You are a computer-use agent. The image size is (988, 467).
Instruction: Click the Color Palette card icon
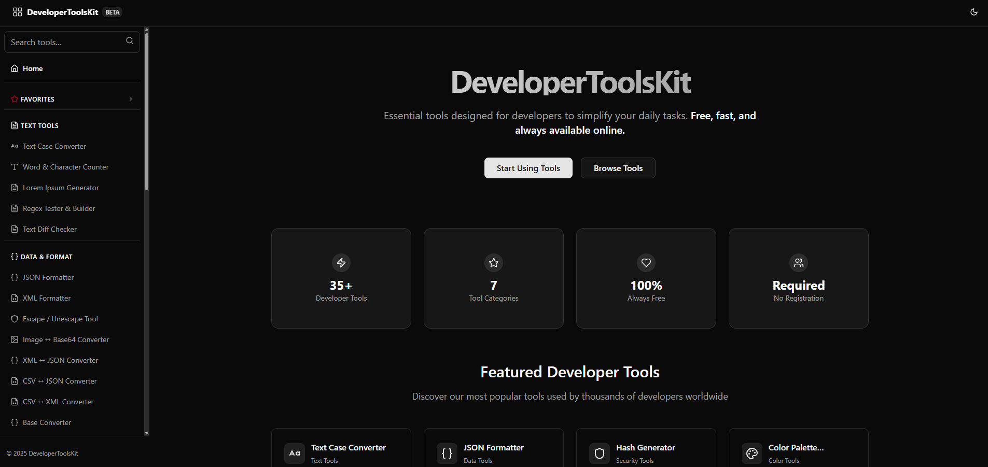click(x=752, y=454)
